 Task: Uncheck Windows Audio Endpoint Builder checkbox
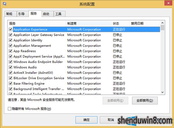tap(10, 62)
